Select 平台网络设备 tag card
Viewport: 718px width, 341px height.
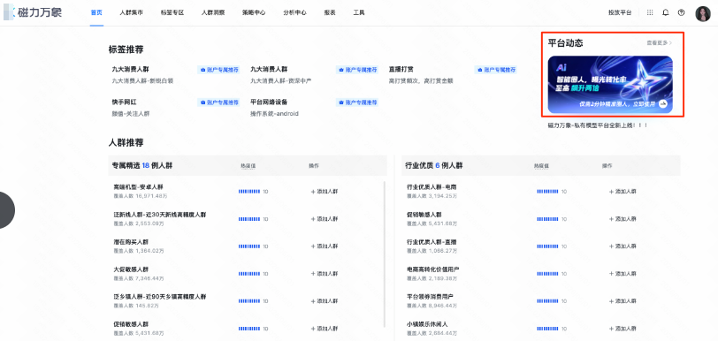(x=269, y=102)
